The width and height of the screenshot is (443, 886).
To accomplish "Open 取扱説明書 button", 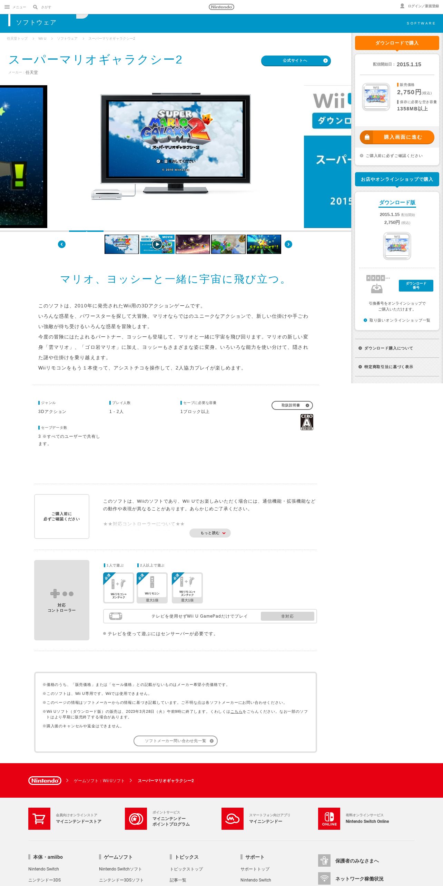I will click(292, 405).
